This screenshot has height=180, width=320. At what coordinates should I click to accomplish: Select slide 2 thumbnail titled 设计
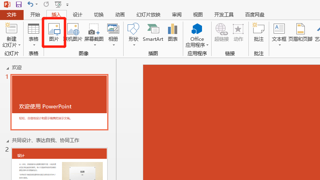click(x=59, y=164)
